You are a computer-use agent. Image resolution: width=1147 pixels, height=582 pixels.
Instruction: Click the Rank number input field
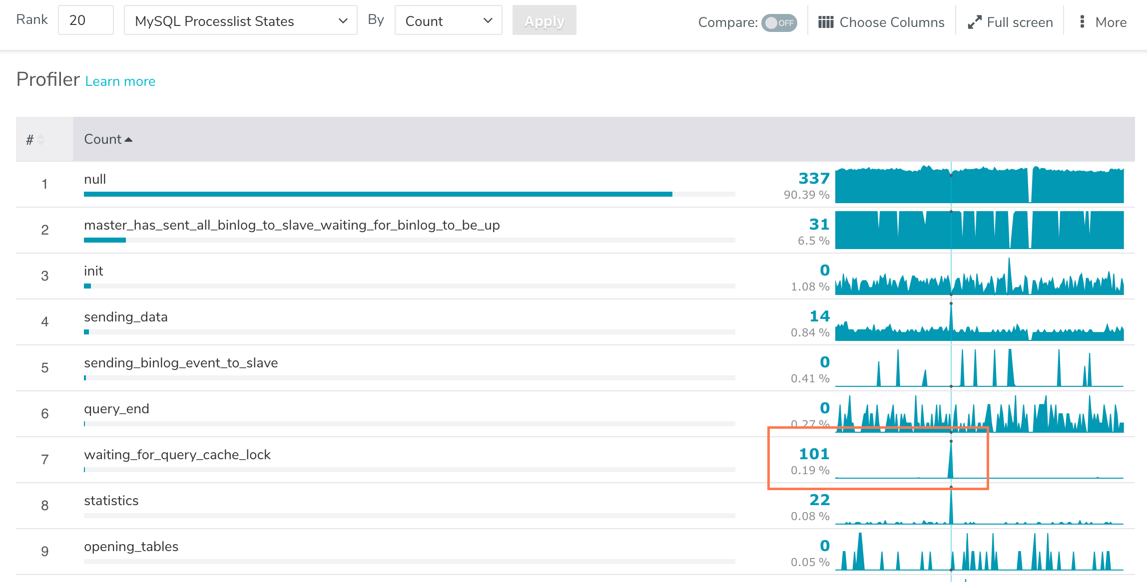85,20
